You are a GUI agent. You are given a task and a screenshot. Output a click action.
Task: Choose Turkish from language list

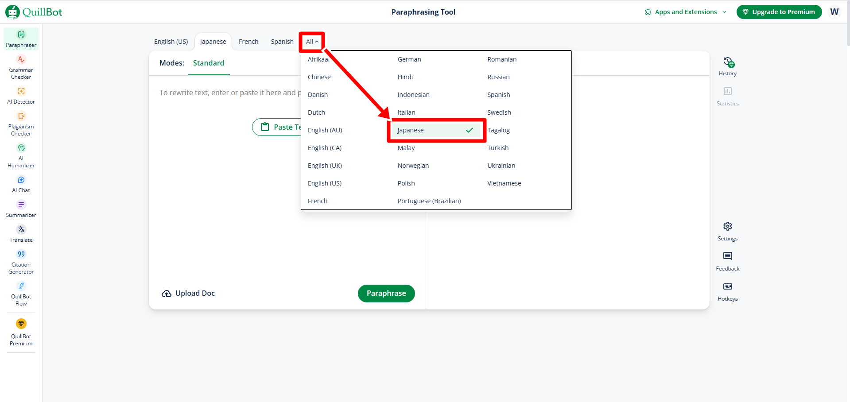pos(526,148)
